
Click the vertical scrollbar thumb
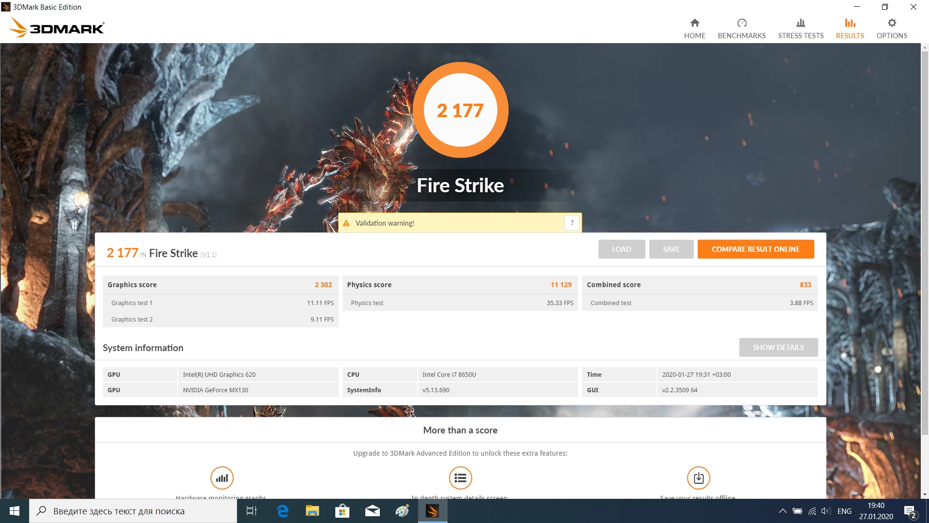[925, 244]
